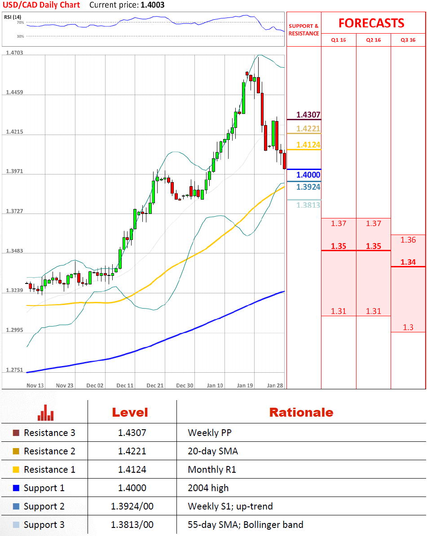Click the Jan 10 date axis label
The height and width of the screenshot is (536, 427).
(215, 386)
